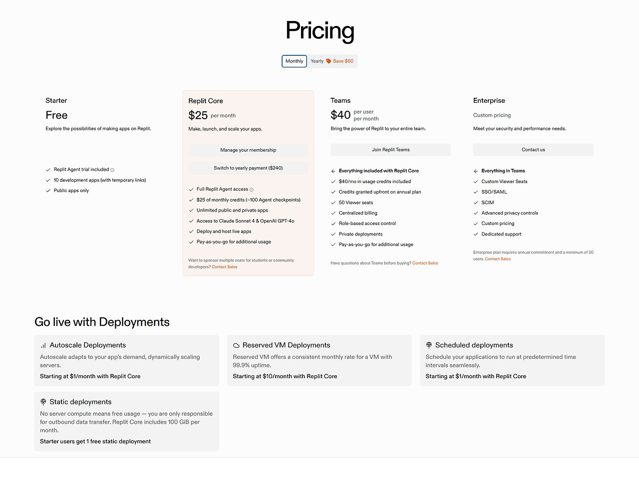Switch billing to the Yearly option
The width and height of the screenshot is (639, 490).
coord(317,61)
